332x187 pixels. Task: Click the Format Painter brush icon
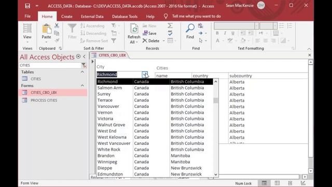click(57, 41)
